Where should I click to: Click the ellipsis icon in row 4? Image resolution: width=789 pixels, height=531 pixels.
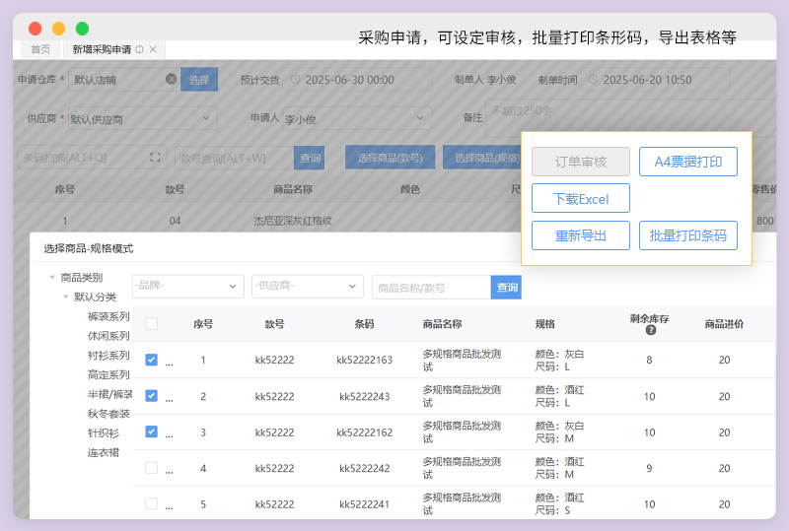click(x=169, y=472)
